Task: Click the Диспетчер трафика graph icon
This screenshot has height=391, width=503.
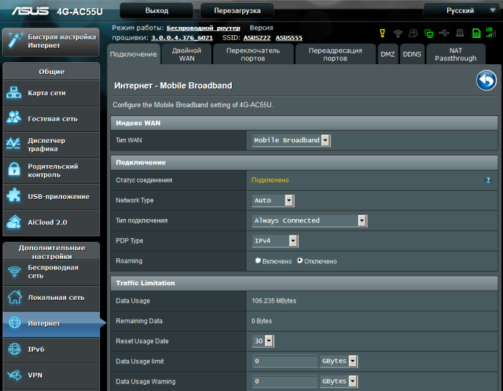Action: tap(14, 143)
